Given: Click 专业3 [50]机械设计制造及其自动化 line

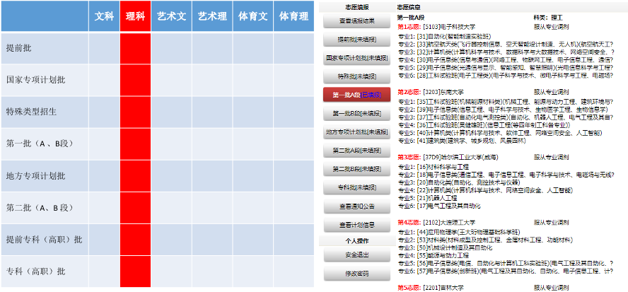Looking at the screenshot, I should pyautogui.click(x=445, y=248).
